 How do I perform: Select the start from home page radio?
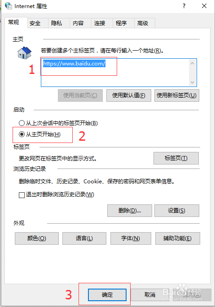pos(22,134)
